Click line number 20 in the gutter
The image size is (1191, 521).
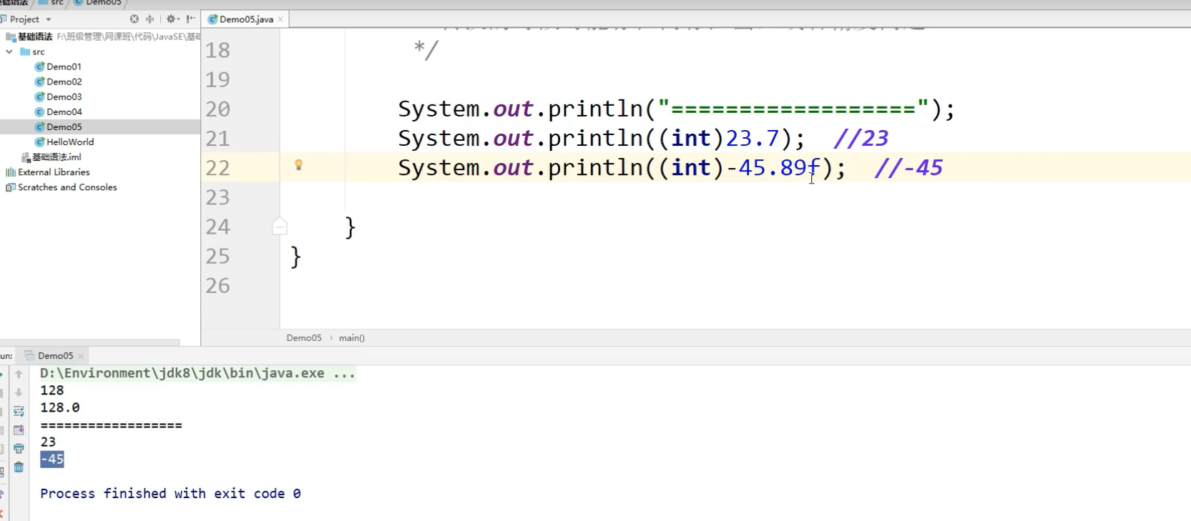click(x=218, y=109)
